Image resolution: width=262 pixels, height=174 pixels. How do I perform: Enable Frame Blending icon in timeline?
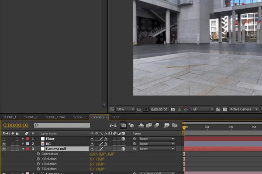pyautogui.click(x=149, y=125)
